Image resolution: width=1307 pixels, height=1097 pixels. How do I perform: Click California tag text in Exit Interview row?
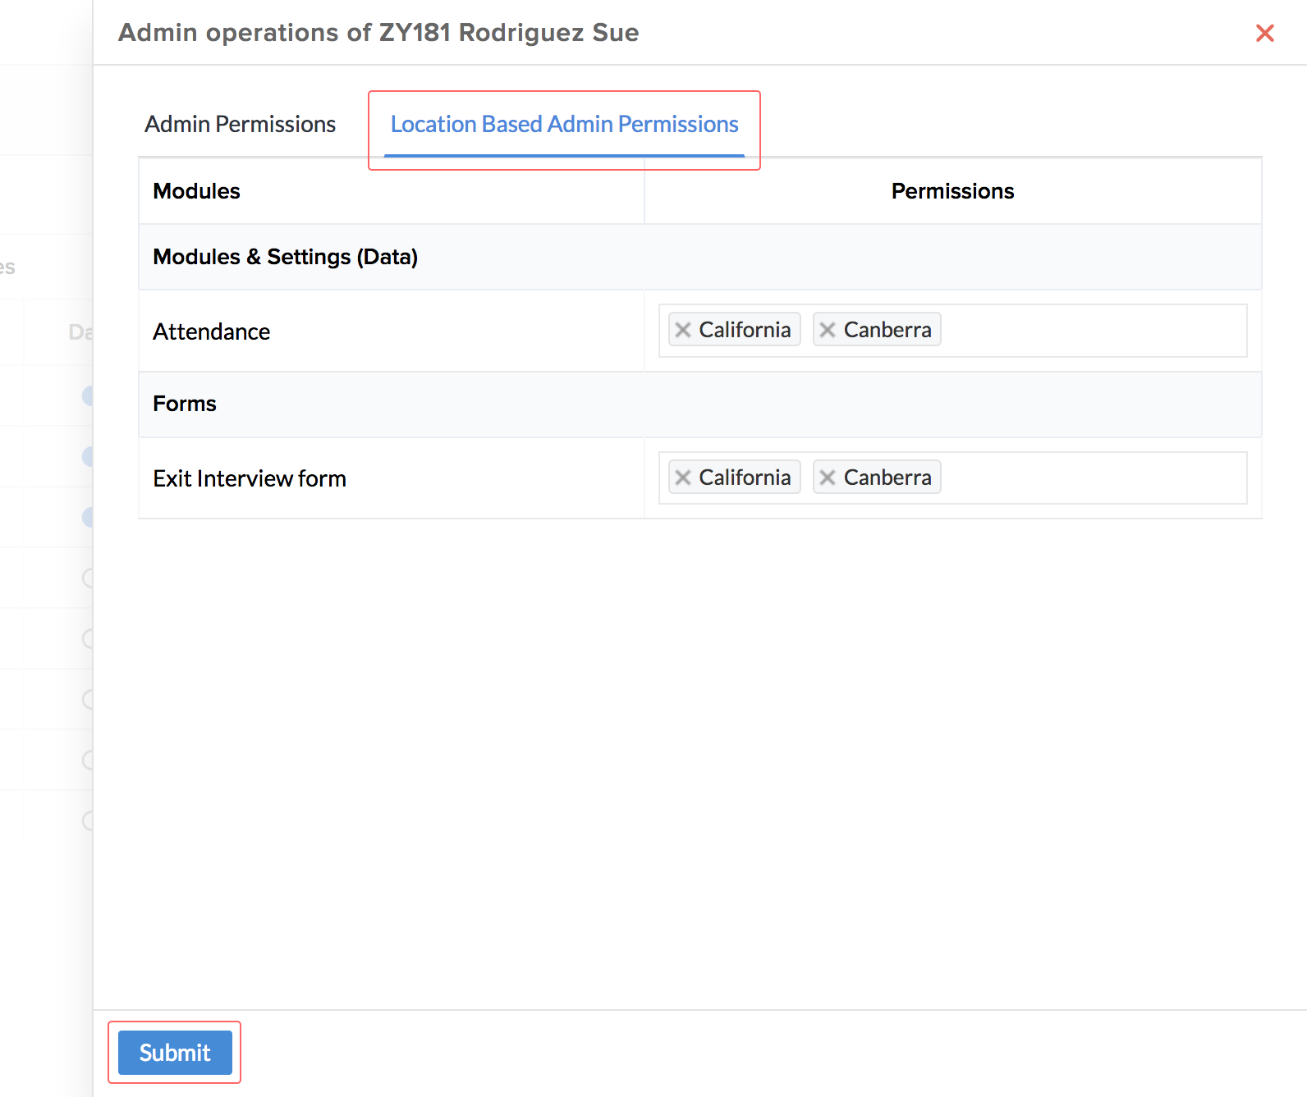click(745, 478)
